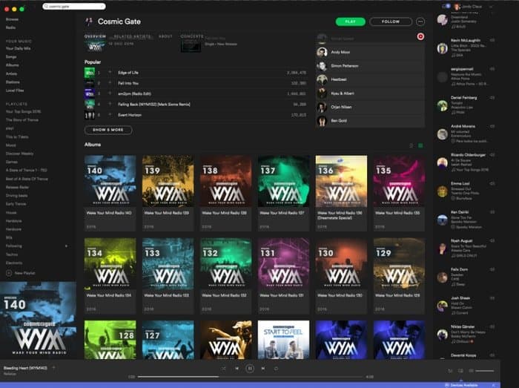The width and height of the screenshot is (519, 388).
Task: Create a New Playlist
Action: (24, 273)
